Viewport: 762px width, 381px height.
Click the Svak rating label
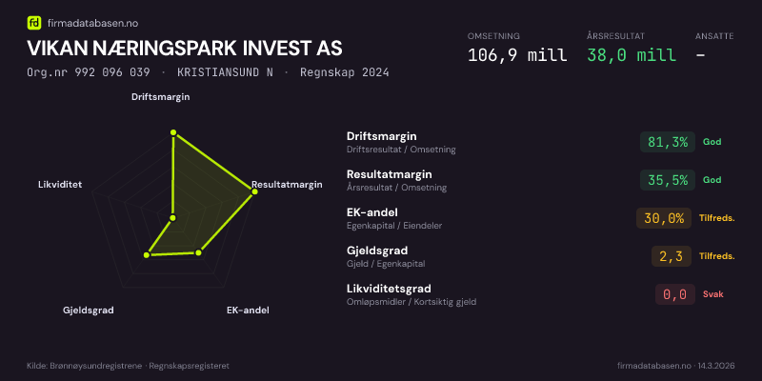[x=712, y=294]
